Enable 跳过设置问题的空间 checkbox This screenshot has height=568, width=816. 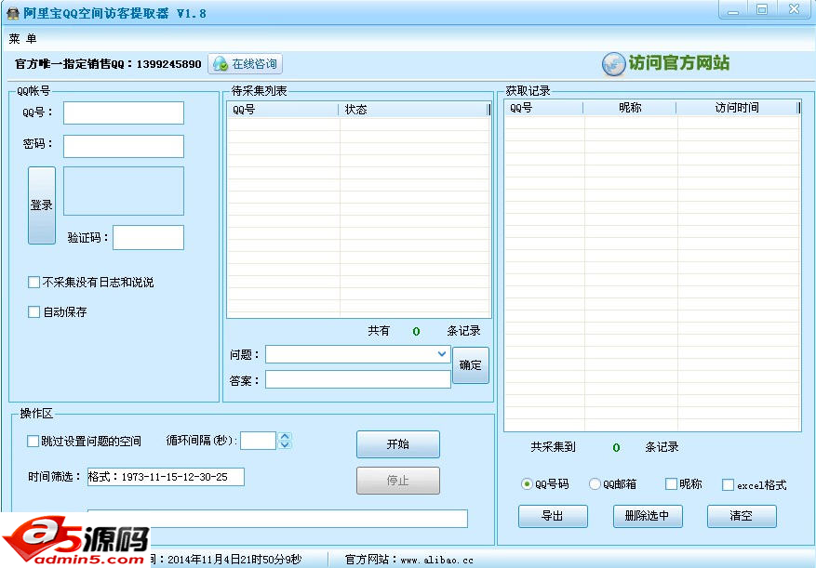pos(33,441)
